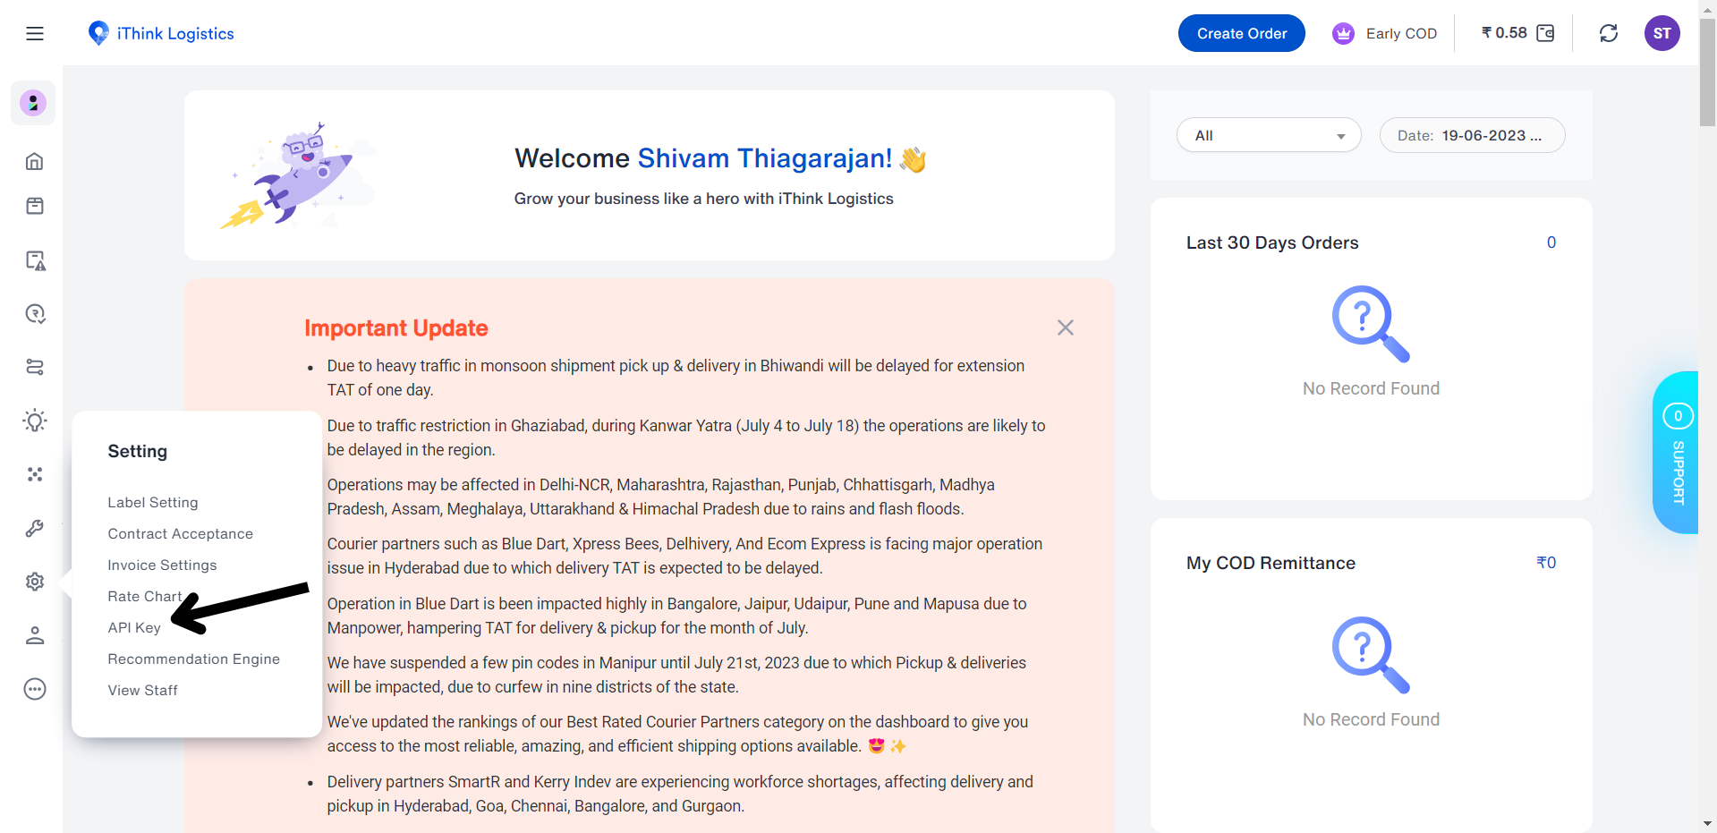This screenshot has height=833, width=1717.
Task: Open the NDR warning sidebar icon
Action: pos(35,260)
